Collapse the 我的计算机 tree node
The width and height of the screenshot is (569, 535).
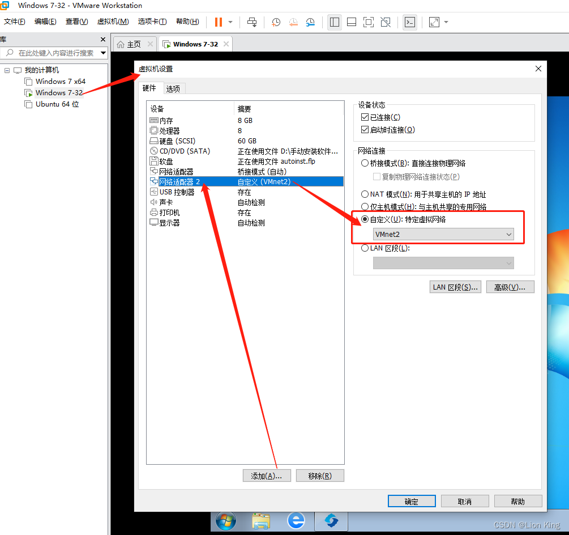pos(7,70)
